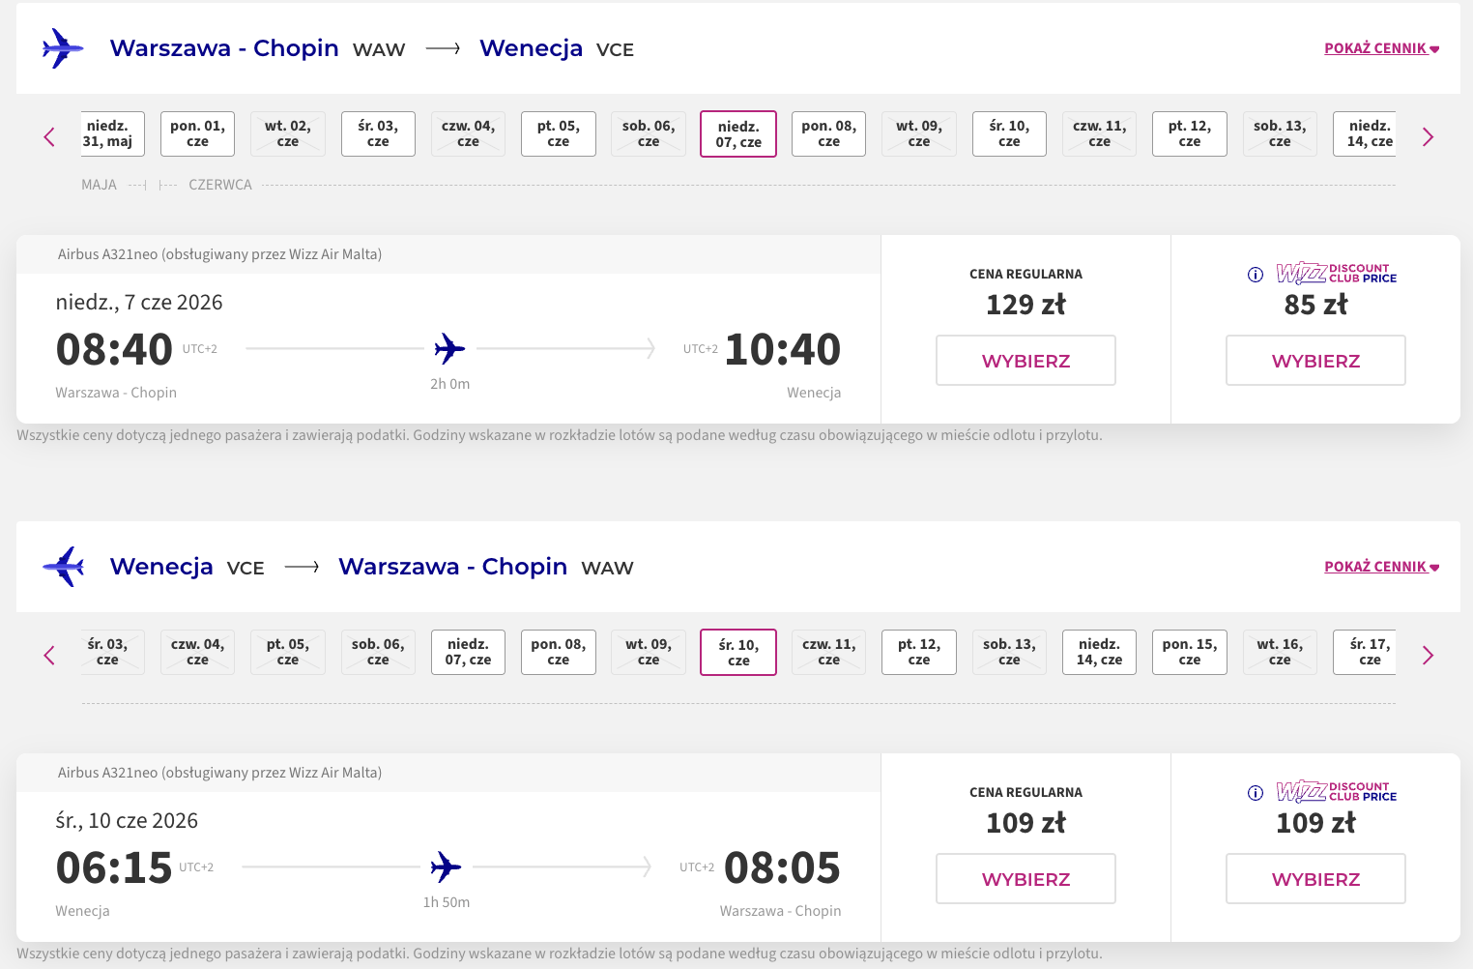Click the Wizz Discount Club logo on outbound
Viewport: 1473px width, 969px height.
(1336, 274)
